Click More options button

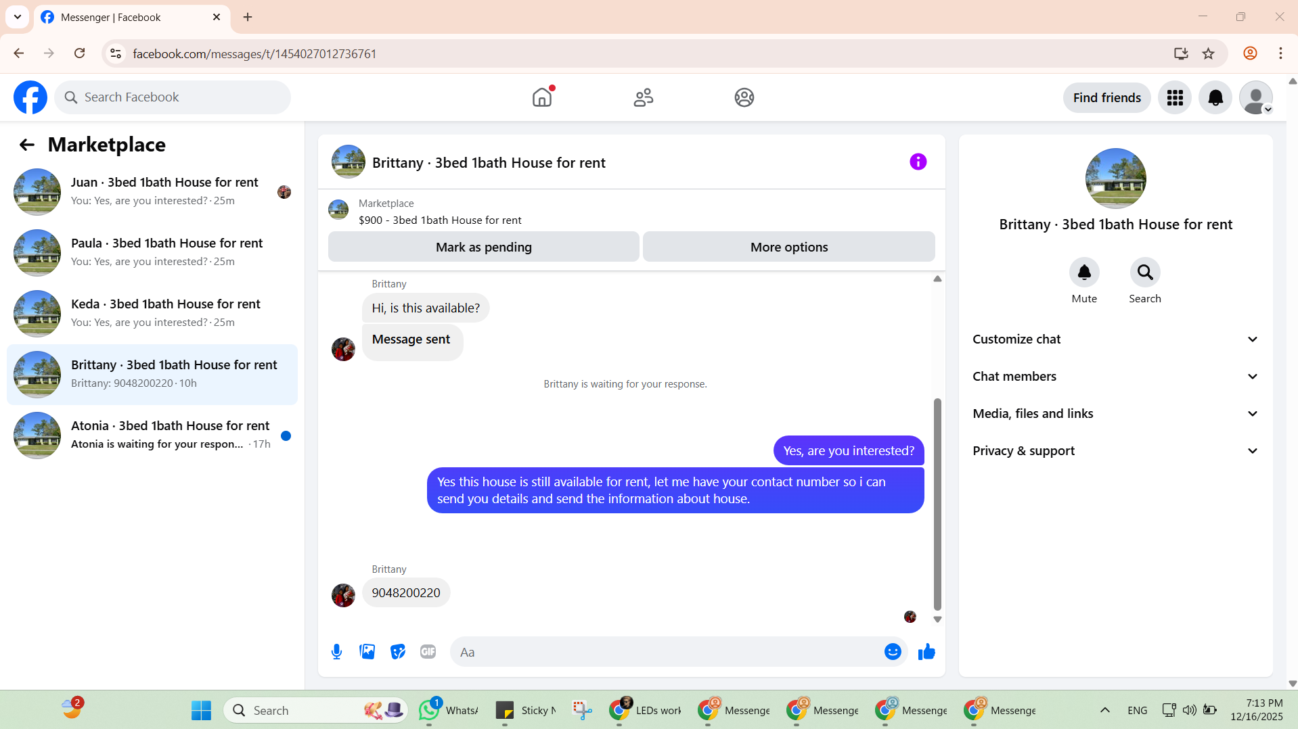788,247
